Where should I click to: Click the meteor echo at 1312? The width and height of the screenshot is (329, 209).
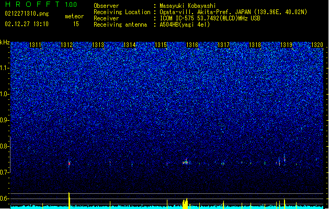[x=69, y=164]
